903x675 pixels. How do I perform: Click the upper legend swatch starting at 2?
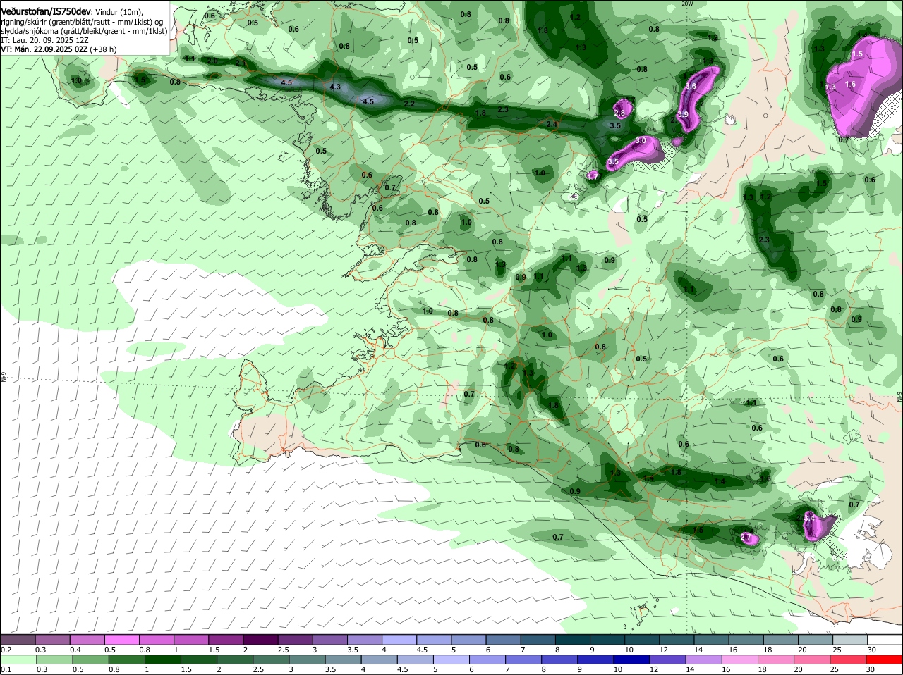[x=260, y=639]
